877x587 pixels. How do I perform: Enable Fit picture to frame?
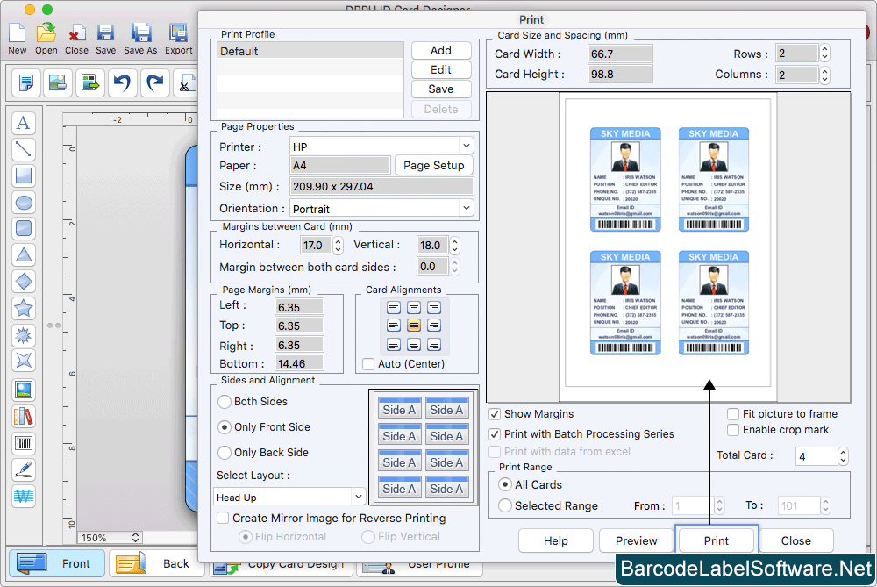tap(732, 414)
